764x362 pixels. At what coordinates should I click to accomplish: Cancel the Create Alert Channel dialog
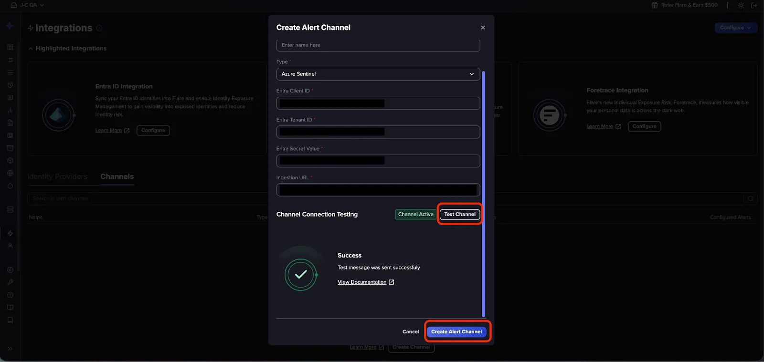click(411, 332)
